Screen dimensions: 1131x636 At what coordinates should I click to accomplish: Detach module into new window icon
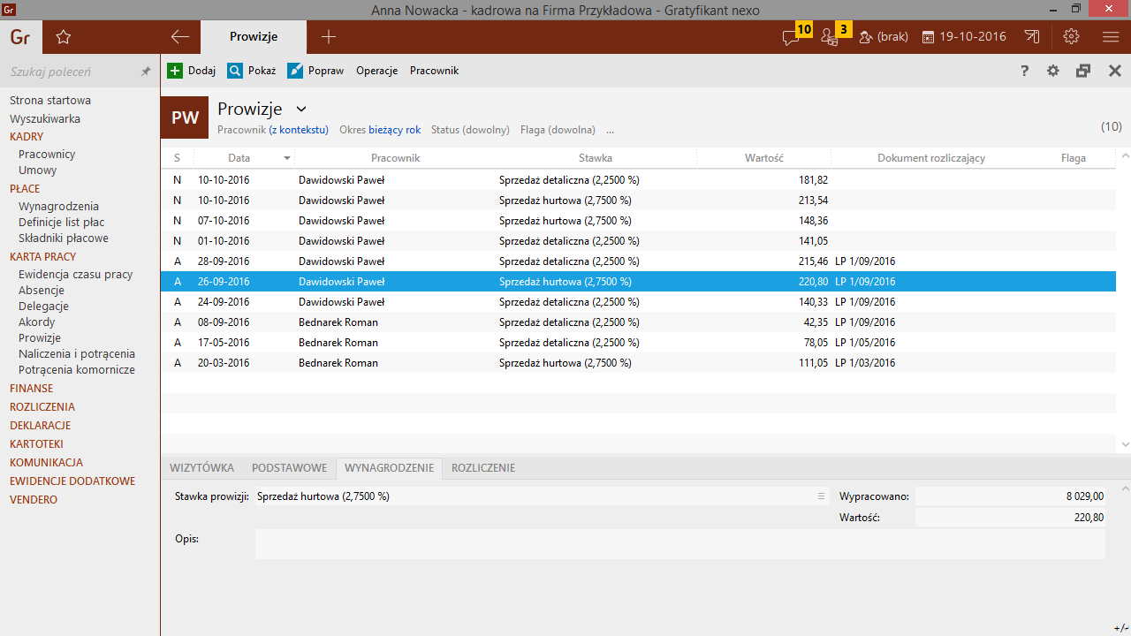1083,71
